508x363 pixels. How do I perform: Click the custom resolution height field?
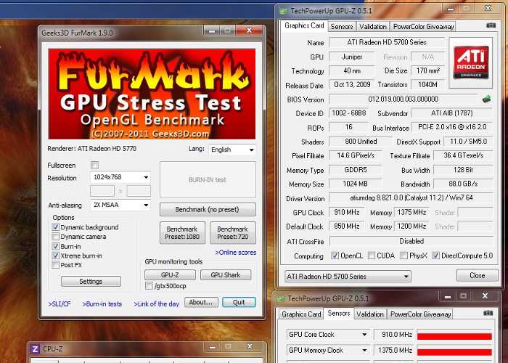(139, 191)
